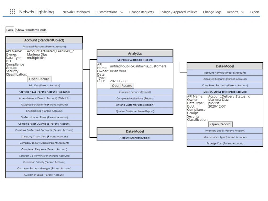Navigate to Netwrix Dashboard

click(x=76, y=12)
